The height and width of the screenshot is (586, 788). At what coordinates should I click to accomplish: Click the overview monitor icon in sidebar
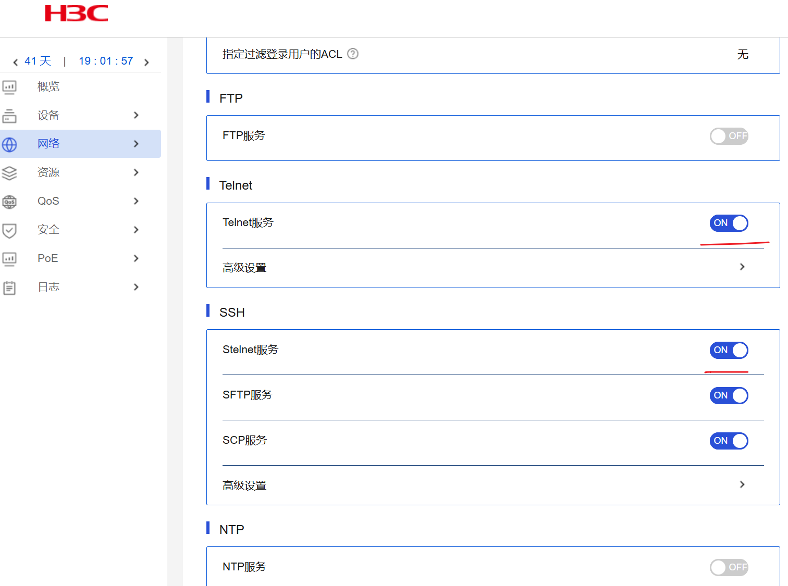pyautogui.click(x=9, y=87)
